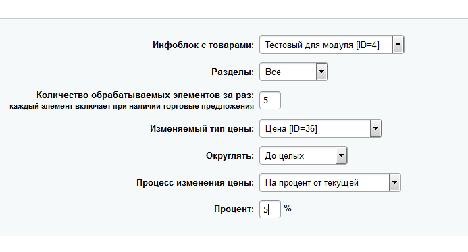
Task: Click the Процент label
Action: pos(234,209)
